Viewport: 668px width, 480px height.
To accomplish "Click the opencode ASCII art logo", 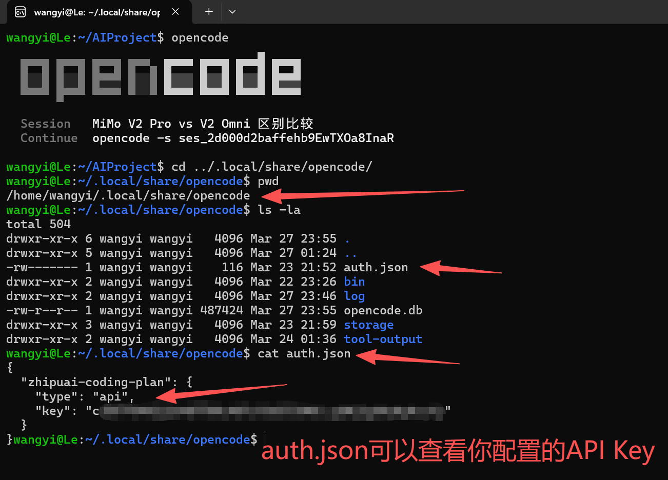I will click(x=161, y=74).
